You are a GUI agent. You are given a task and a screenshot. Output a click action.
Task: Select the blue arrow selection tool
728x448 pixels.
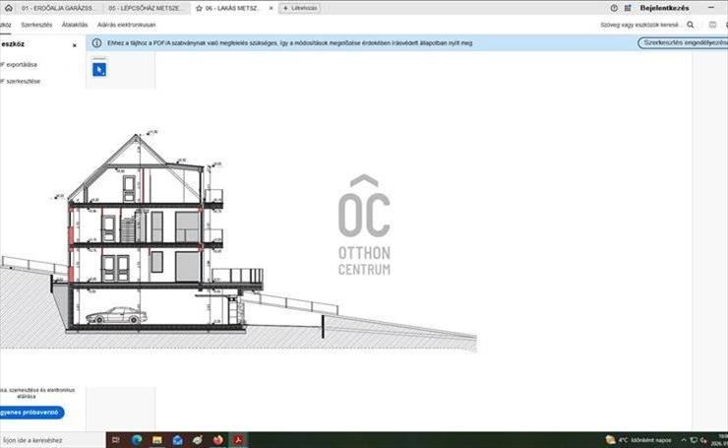point(99,70)
